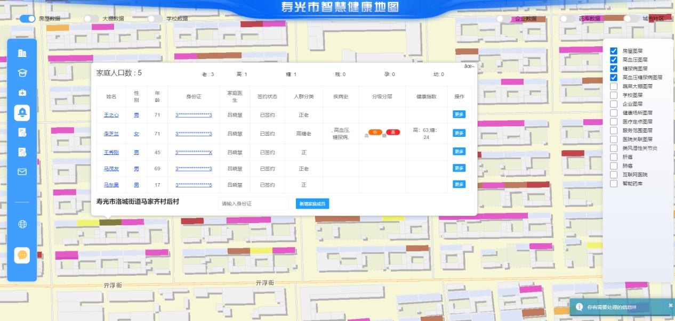This screenshot has width=675, height=321.
Task: Close the family members popup
Action: (470, 66)
